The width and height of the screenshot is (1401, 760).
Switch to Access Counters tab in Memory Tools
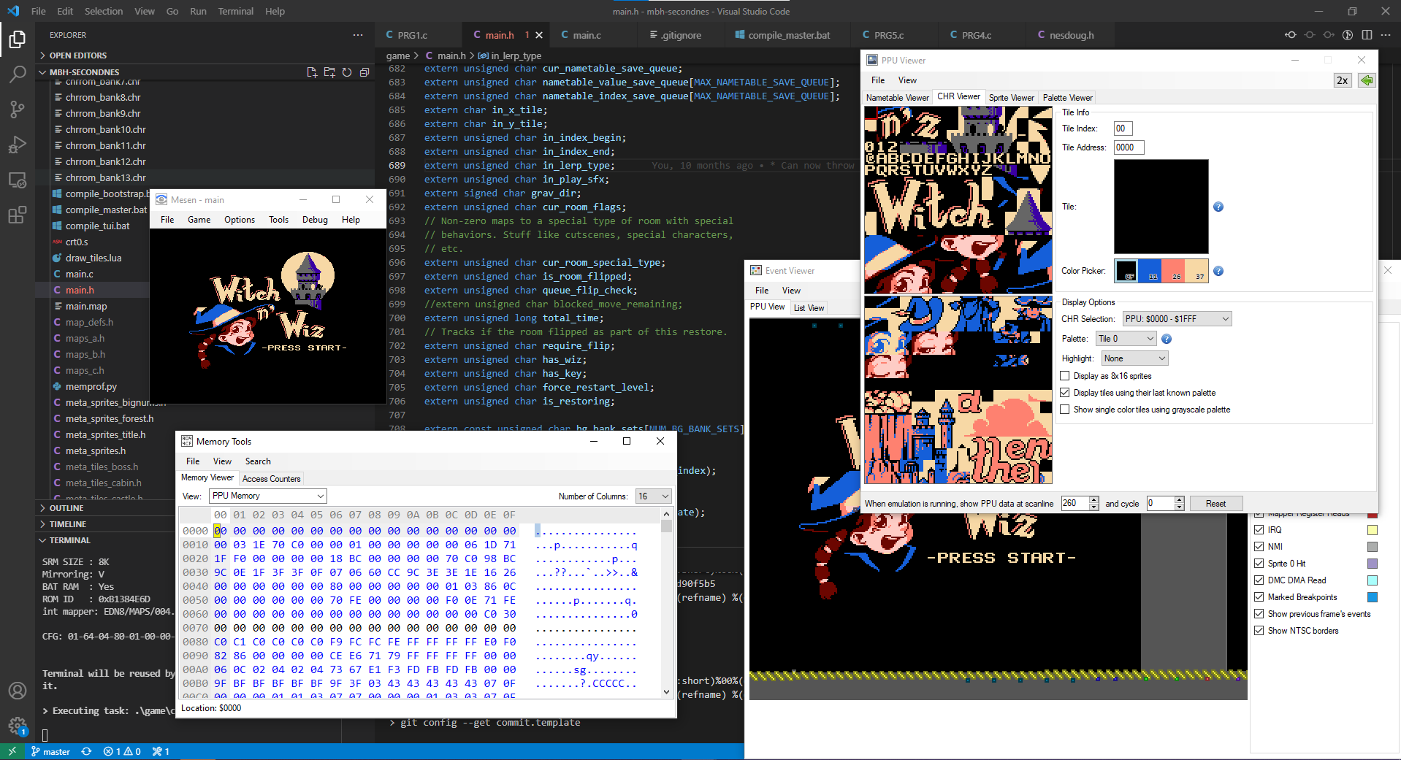click(x=271, y=479)
